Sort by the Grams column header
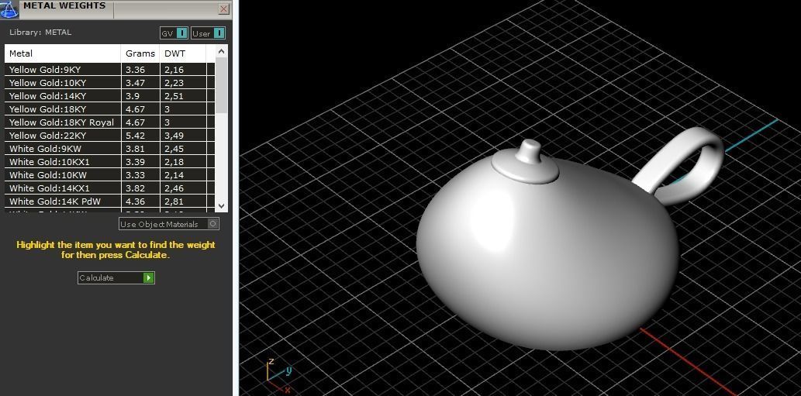Screen dimensions: 801x396 140,53
